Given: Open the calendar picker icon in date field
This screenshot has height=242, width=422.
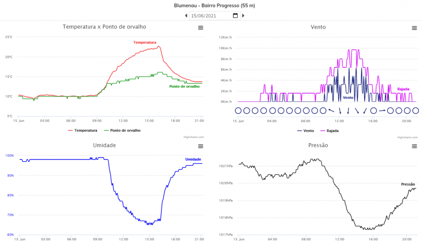Looking at the screenshot, I should click(x=235, y=16).
